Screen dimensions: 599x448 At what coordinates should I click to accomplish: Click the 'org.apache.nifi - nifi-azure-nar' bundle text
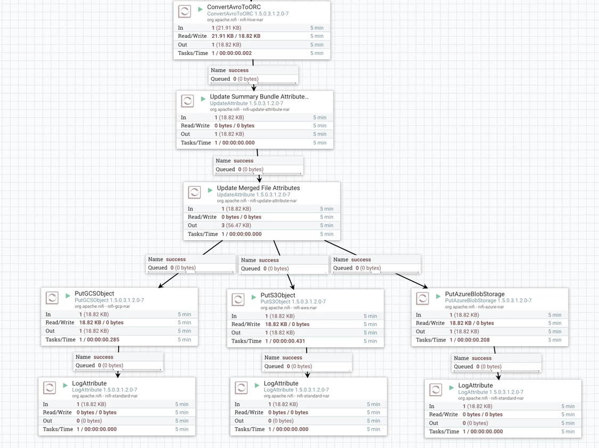coord(474,306)
